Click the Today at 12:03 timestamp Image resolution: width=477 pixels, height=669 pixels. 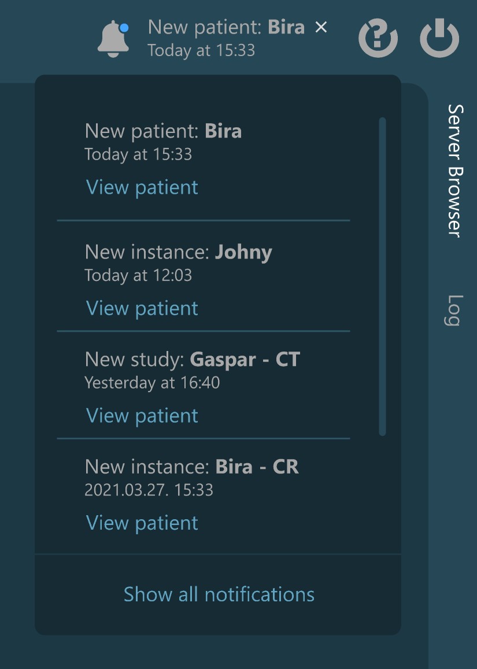pos(138,275)
